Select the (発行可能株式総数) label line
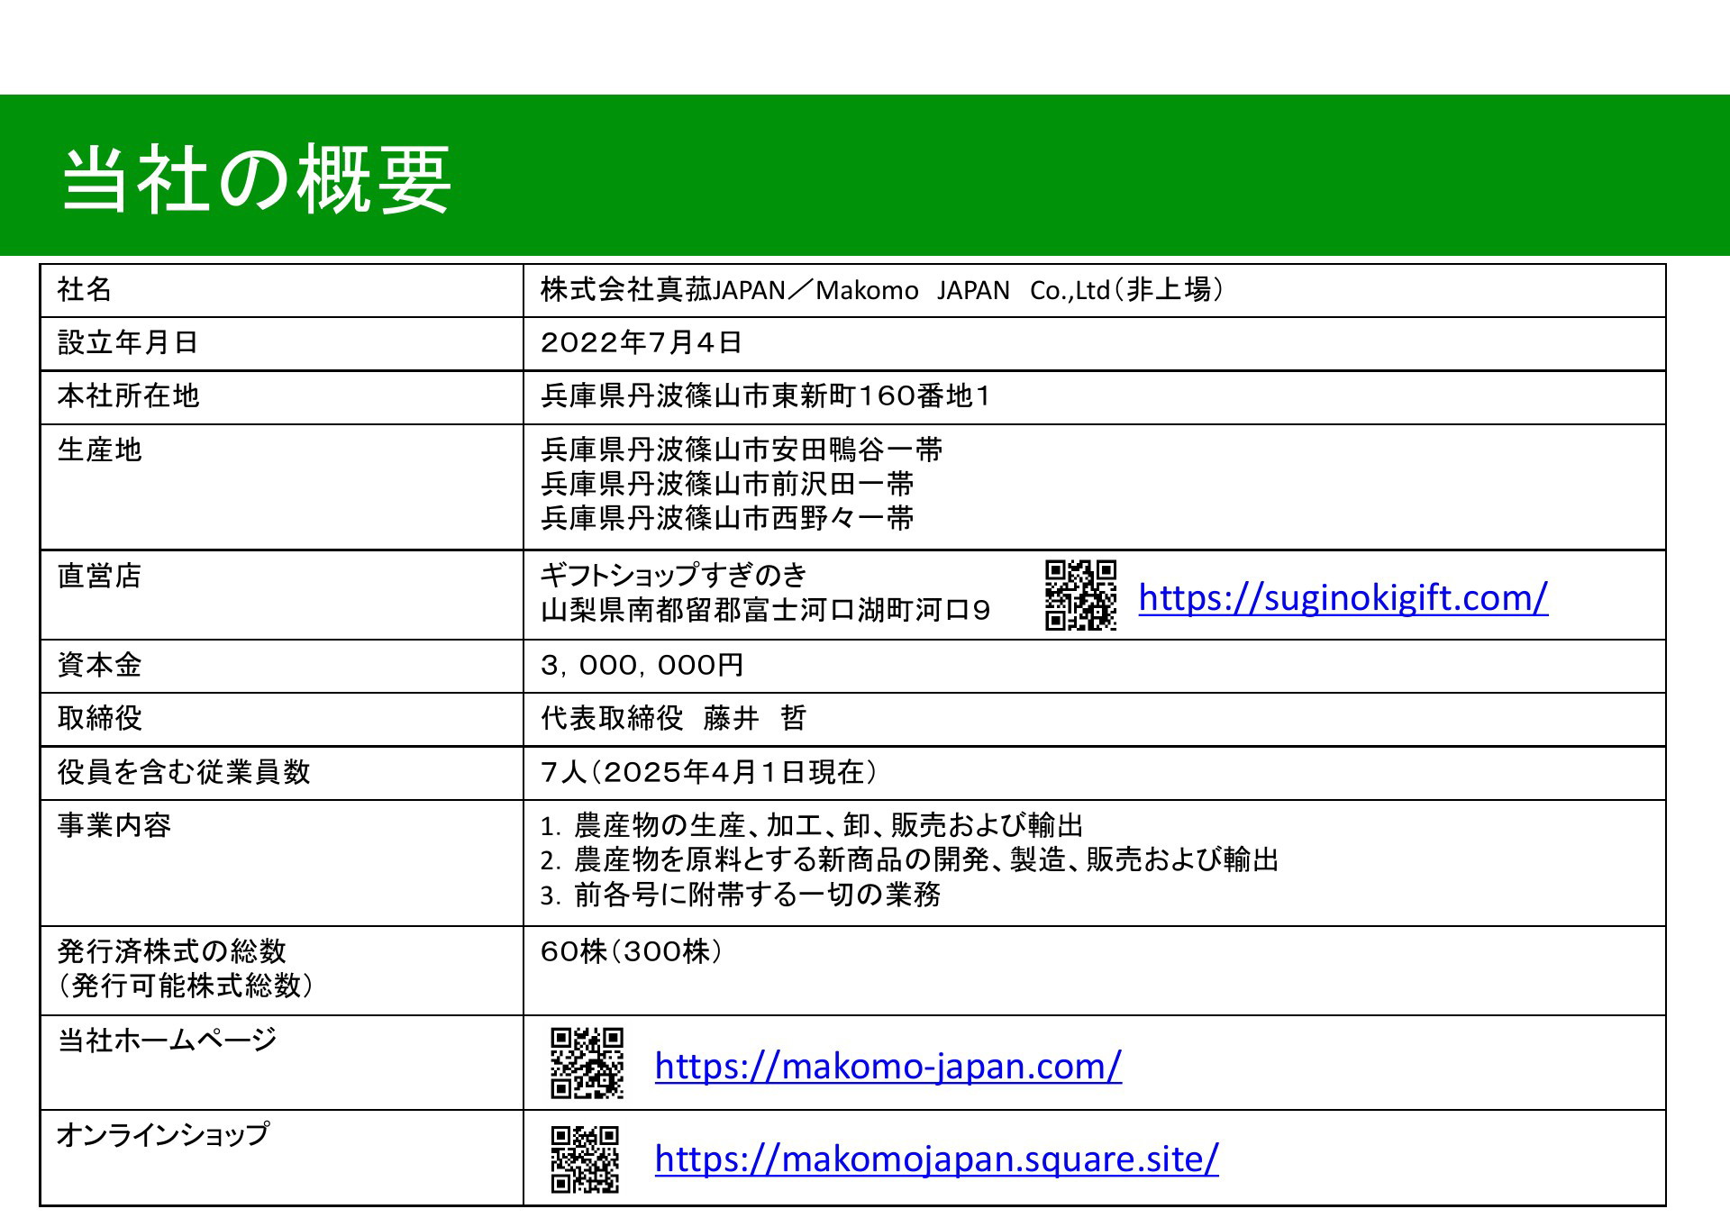Screen dimensions: 1730x1218 pyautogui.click(x=185, y=986)
